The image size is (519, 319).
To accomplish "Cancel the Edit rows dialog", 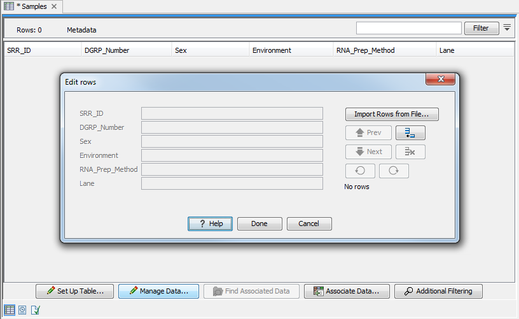I will click(x=309, y=223).
